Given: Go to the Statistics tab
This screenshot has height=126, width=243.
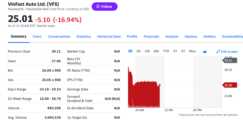Looking at the screenshot, I should 84,36.
